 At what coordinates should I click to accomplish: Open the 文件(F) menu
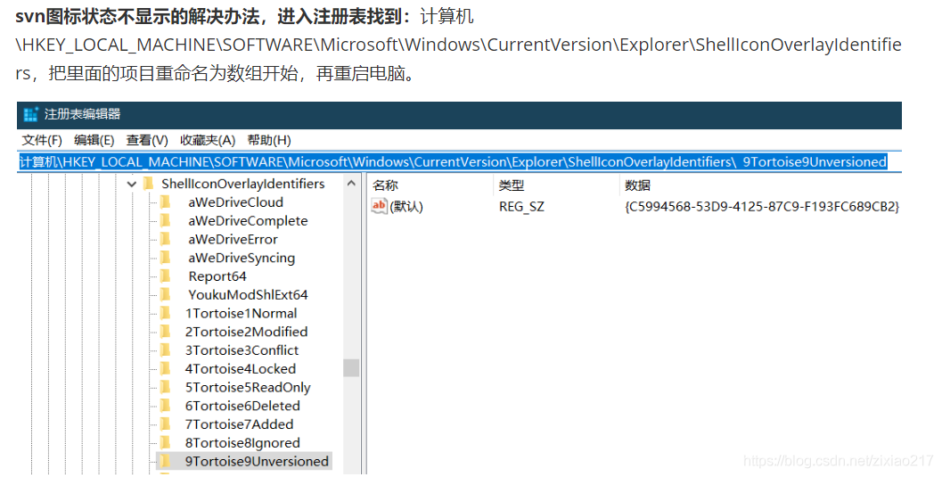pos(42,140)
